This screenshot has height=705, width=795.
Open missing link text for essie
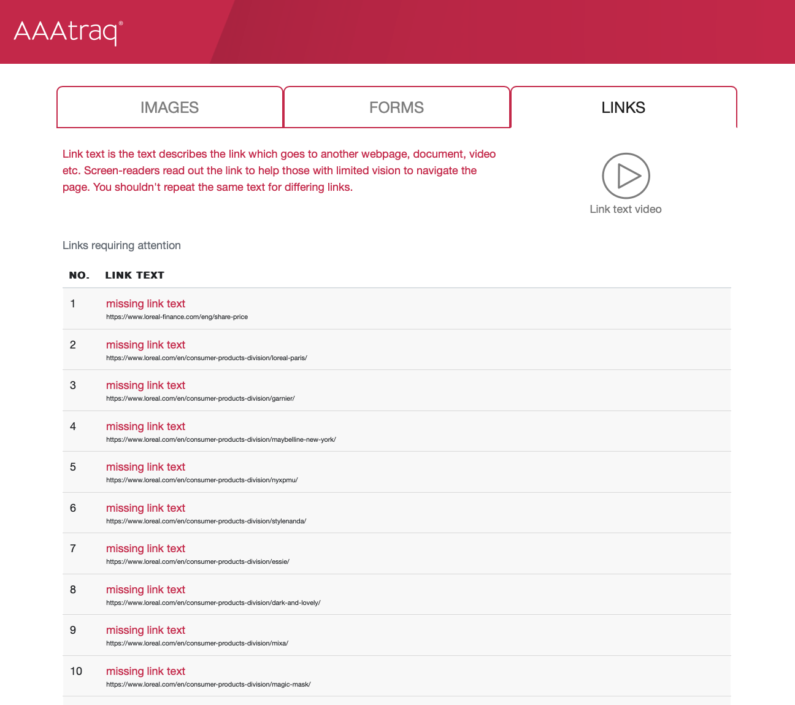point(145,549)
